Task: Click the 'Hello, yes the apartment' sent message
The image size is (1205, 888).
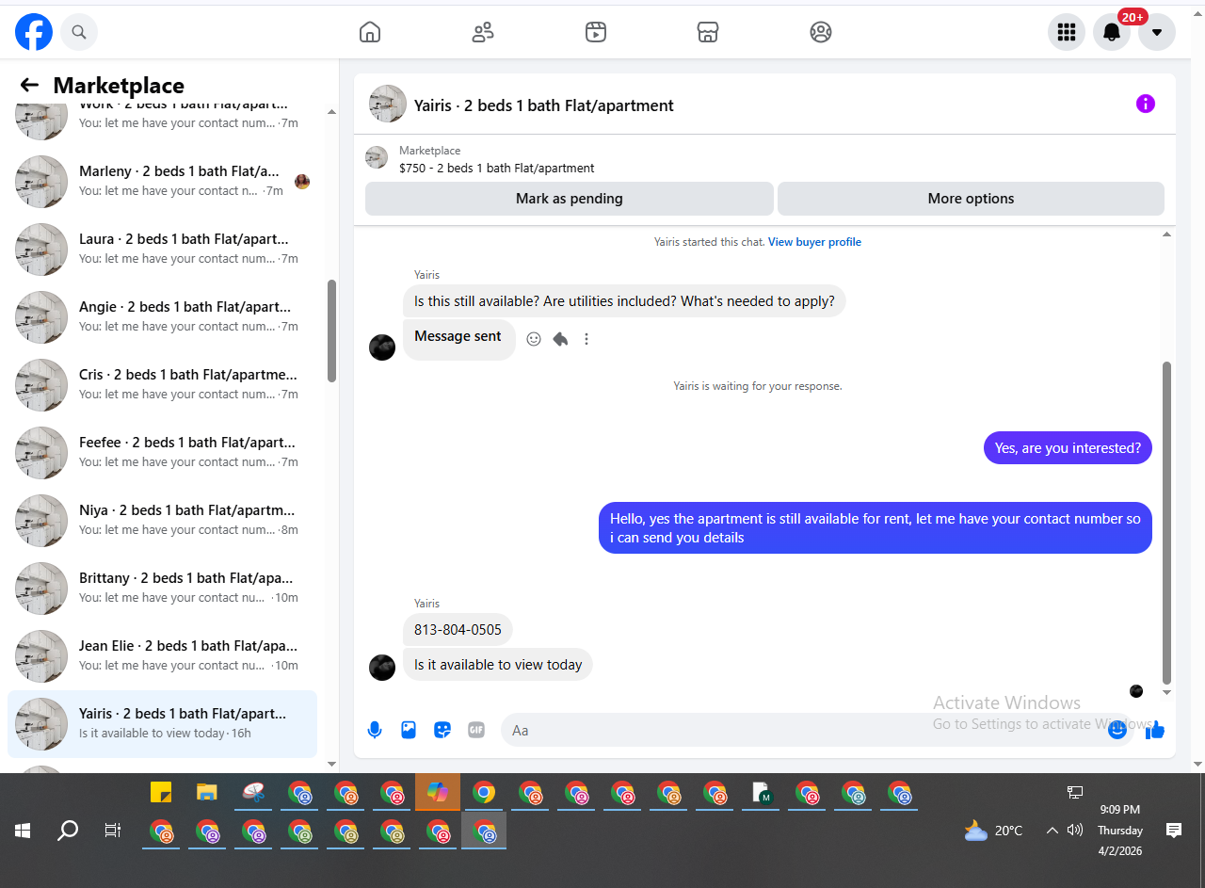Action: click(876, 528)
